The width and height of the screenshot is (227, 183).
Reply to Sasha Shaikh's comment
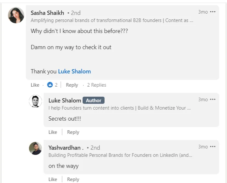tap(72, 85)
